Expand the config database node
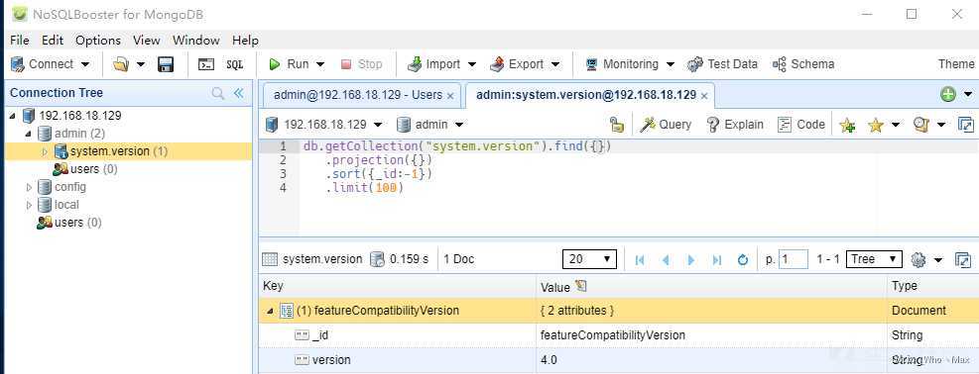979x374 pixels. point(30,187)
